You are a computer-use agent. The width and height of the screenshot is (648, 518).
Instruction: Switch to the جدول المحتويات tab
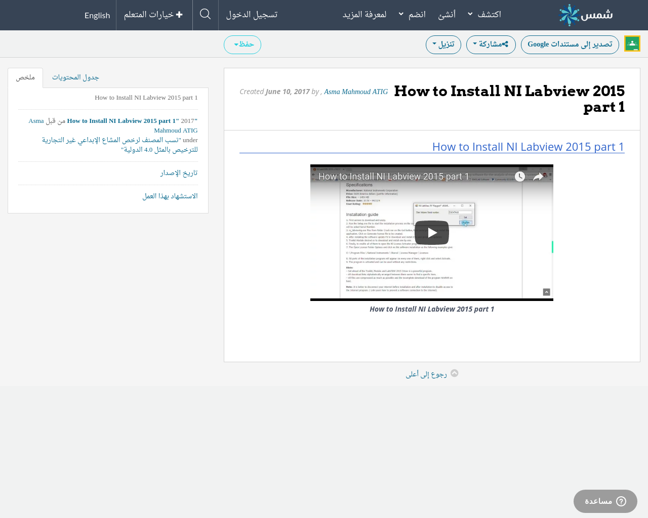point(75,77)
